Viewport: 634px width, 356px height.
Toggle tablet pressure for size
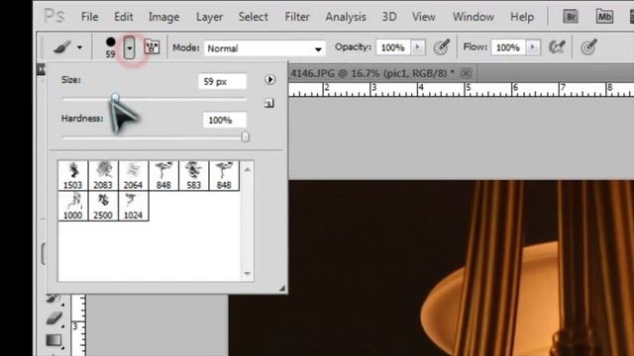(588, 47)
